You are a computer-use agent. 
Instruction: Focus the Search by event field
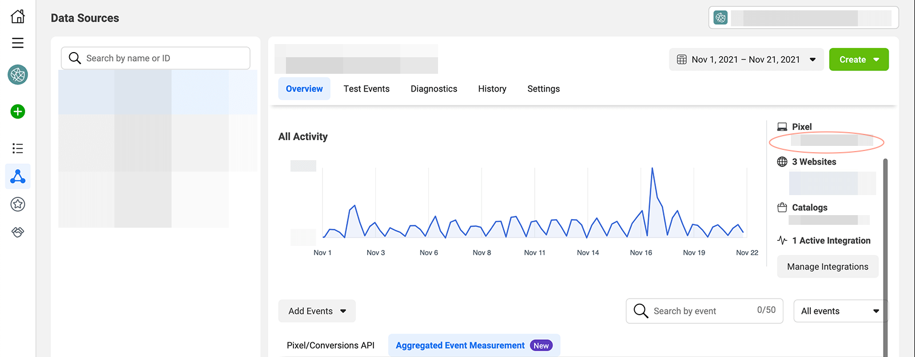click(x=705, y=311)
